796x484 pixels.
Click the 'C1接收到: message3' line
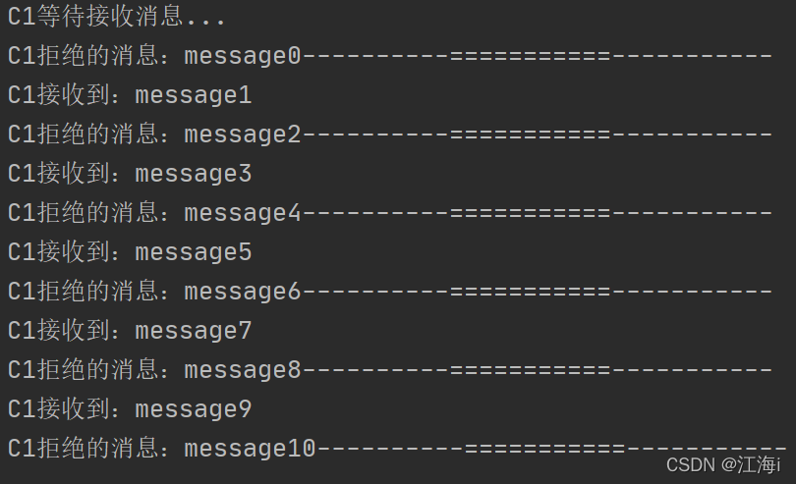(x=130, y=174)
